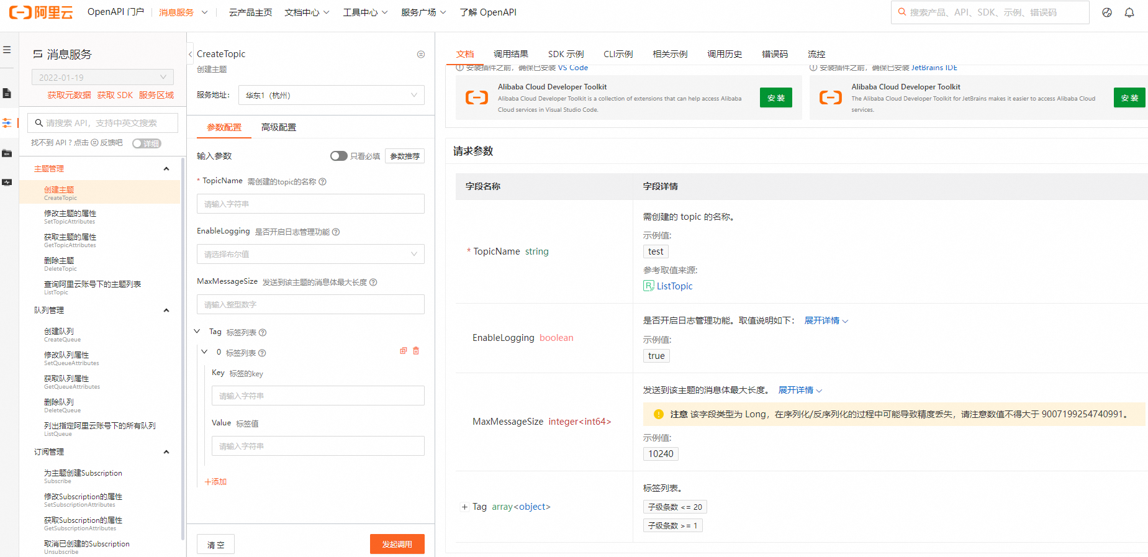Click help icon beside EnableLogging description
Viewport: 1148px width, 557px height.
click(336, 232)
